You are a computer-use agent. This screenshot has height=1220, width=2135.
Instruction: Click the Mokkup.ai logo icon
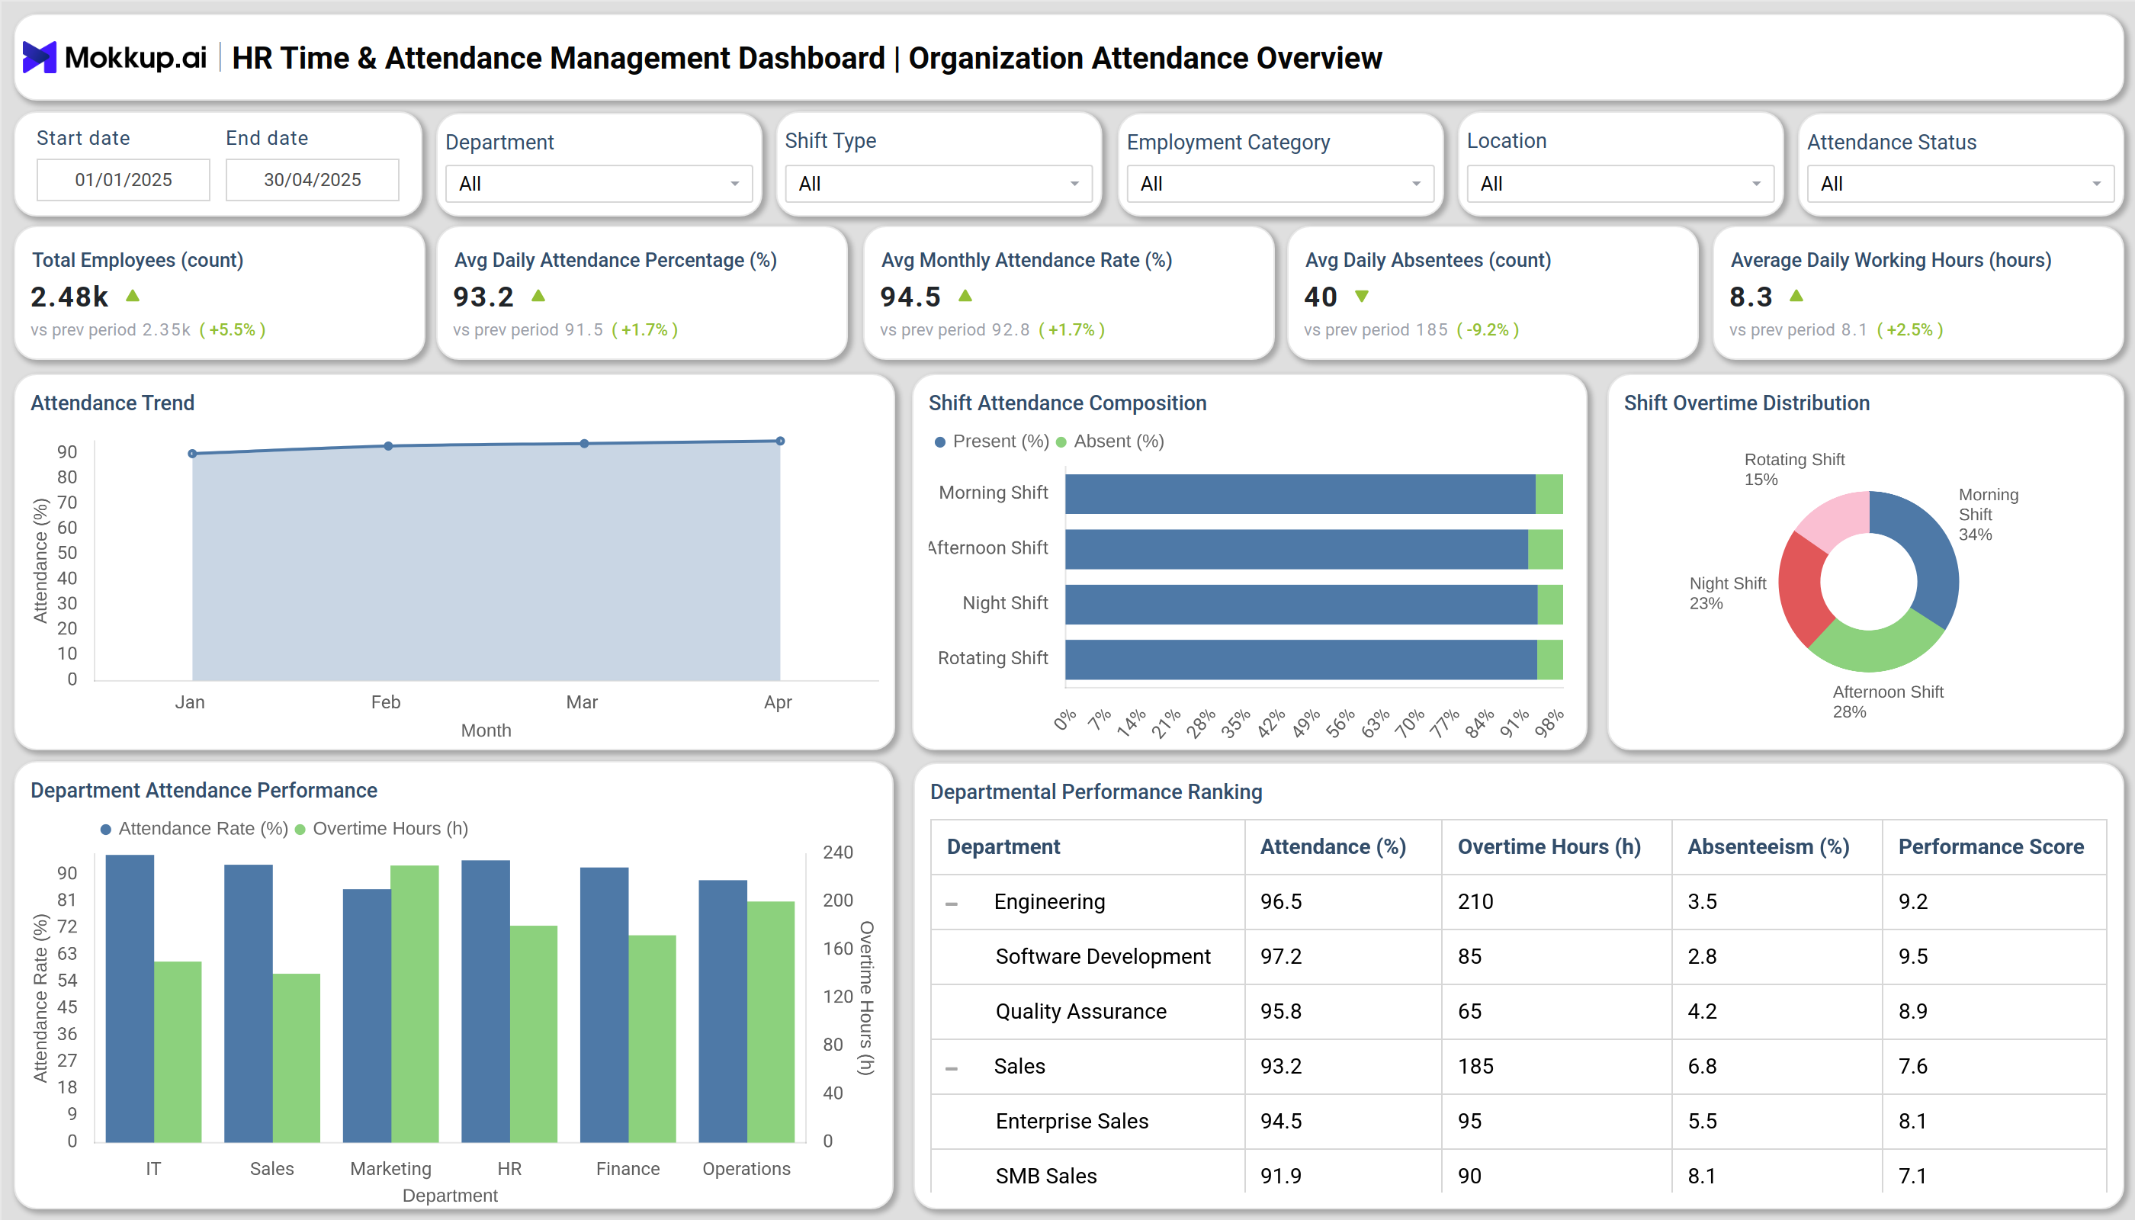pos(39,58)
